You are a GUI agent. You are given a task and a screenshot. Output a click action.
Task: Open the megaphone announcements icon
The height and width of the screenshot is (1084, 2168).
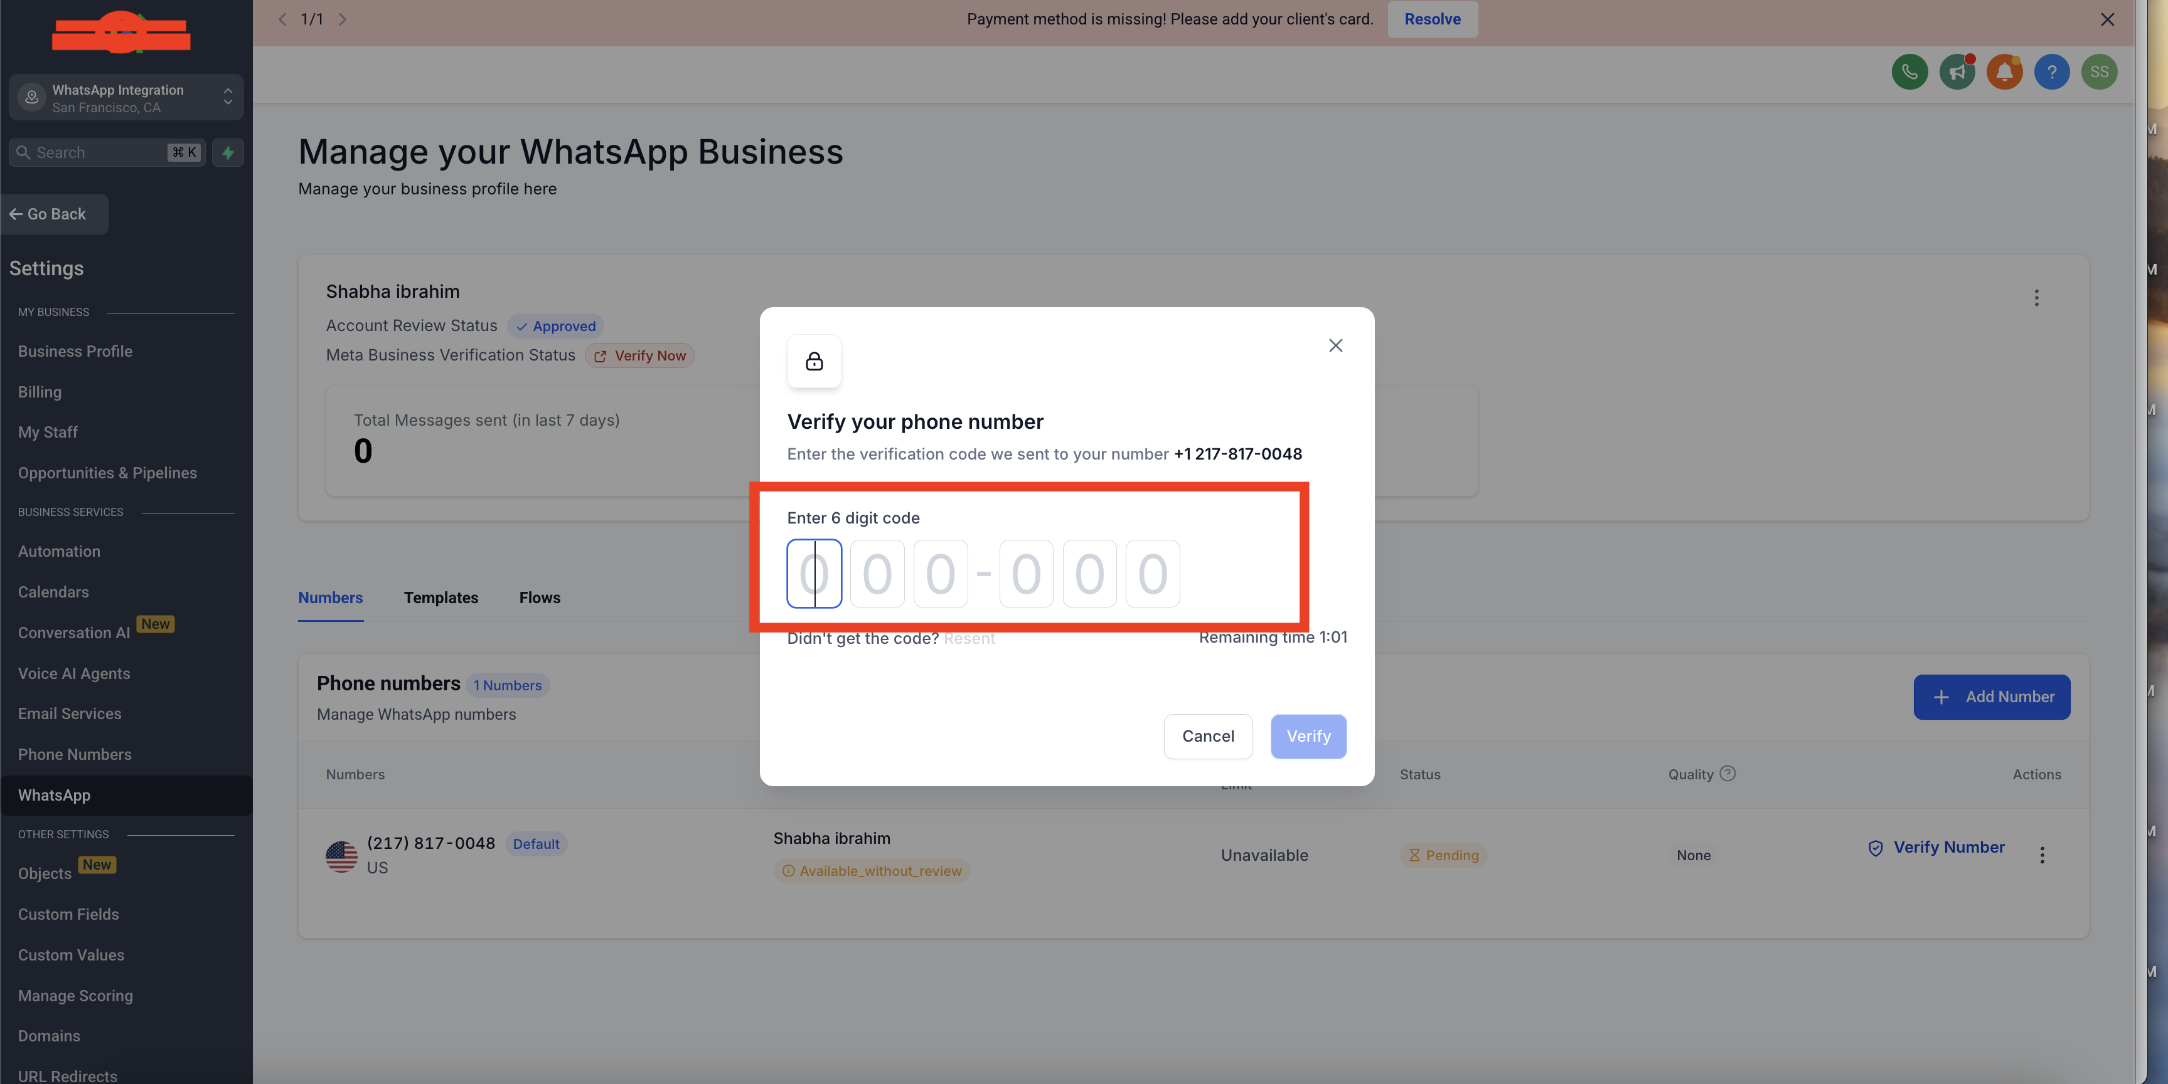[1957, 71]
